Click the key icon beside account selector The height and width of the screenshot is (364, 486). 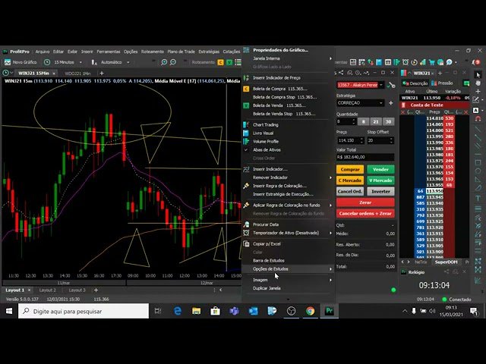[x=392, y=85]
